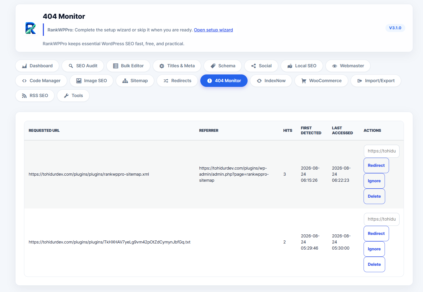Click the Local SEO map icon
The image size is (423, 292).
click(290, 66)
